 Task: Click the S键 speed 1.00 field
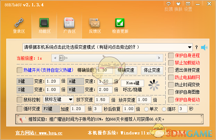53,90
